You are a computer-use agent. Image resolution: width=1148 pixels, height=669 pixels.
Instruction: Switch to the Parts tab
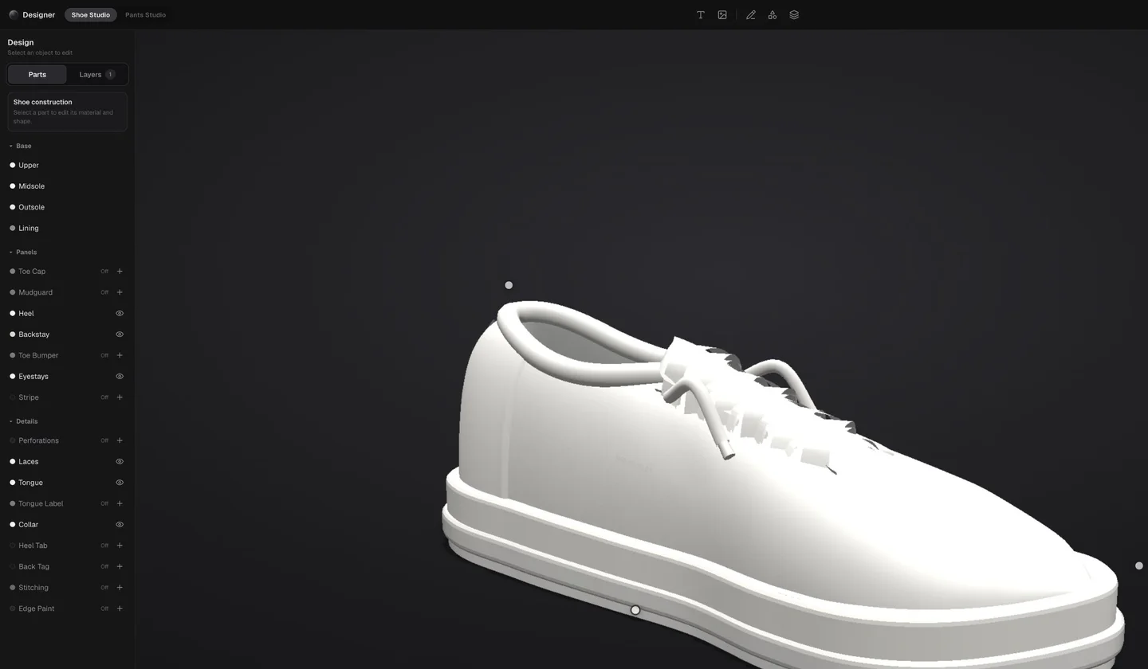coord(37,75)
